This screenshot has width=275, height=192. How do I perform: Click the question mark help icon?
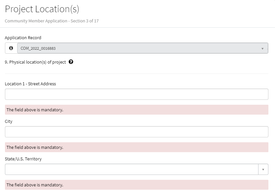click(x=71, y=62)
